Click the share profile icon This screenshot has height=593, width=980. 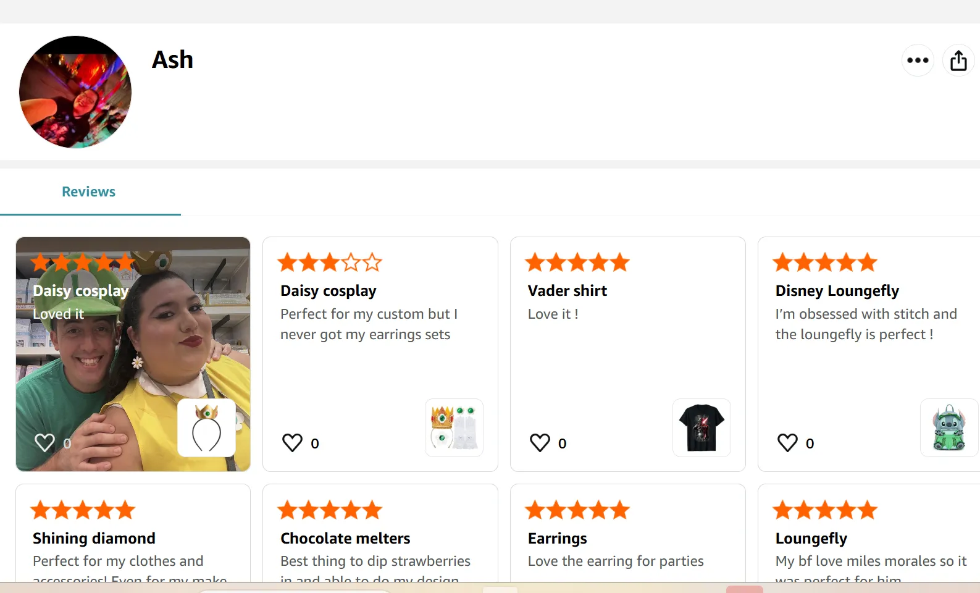(x=958, y=61)
